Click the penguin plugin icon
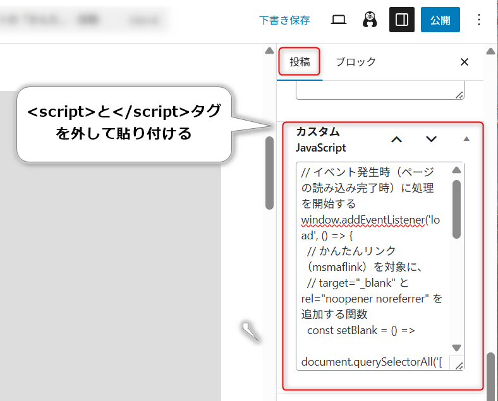Viewport: 498px width, 401px height. click(x=369, y=20)
